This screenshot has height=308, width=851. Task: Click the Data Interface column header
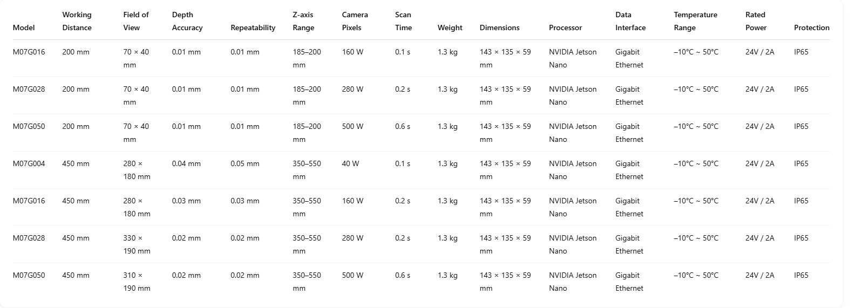click(x=630, y=21)
